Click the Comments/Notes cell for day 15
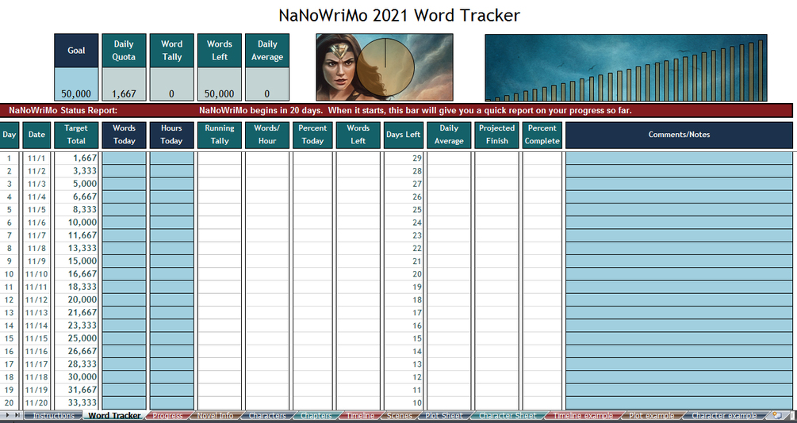797x423 pixels. coord(679,339)
